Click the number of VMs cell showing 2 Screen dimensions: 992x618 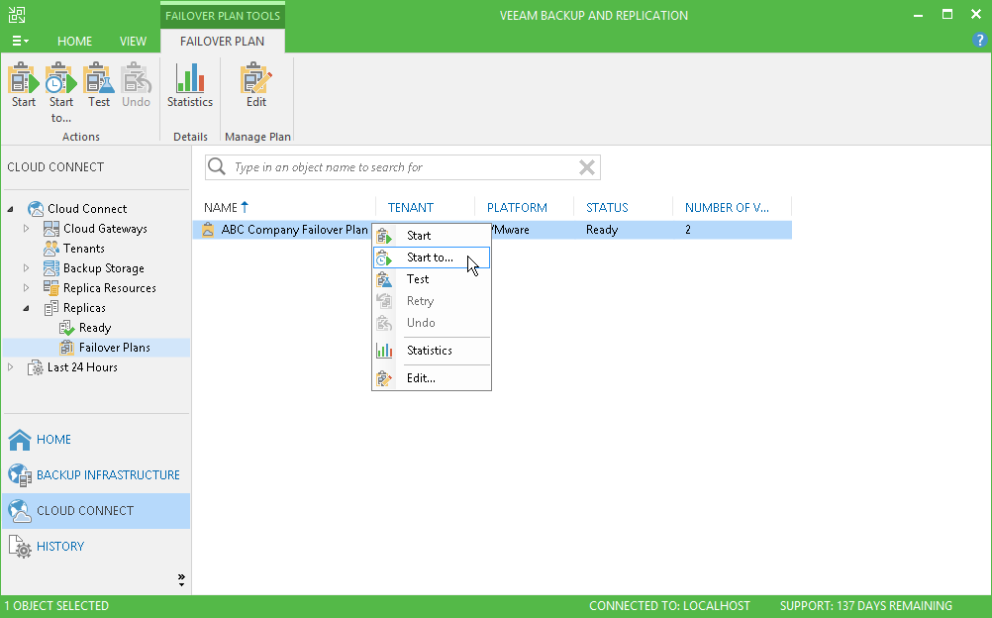pos(688,230)
